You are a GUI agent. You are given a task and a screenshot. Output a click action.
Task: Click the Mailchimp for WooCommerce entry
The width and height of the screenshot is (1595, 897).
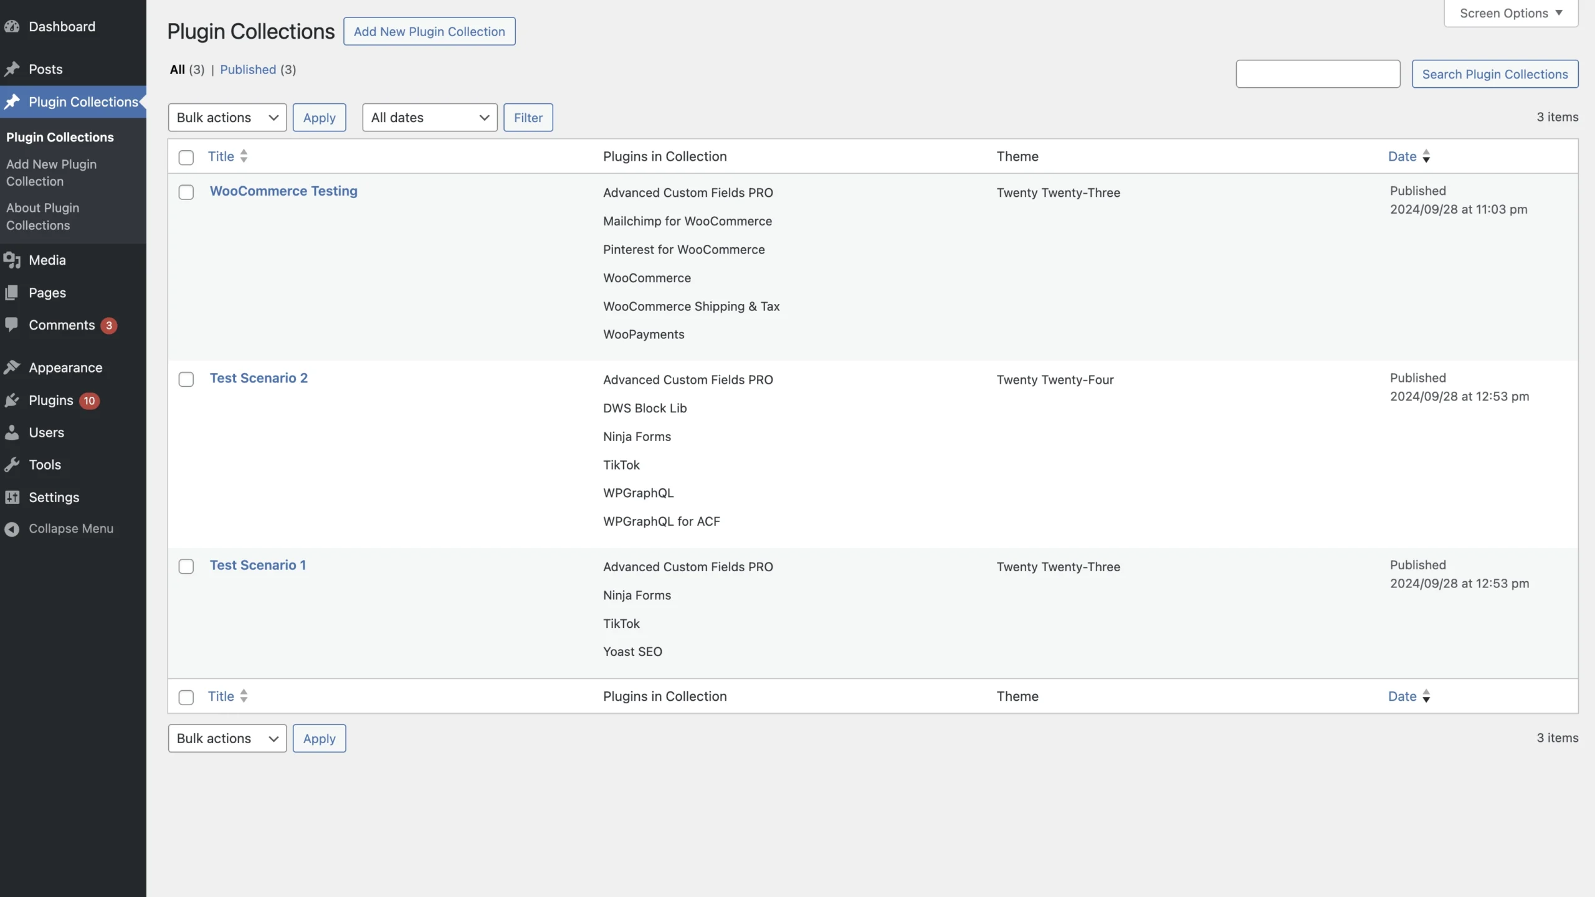[x=687, y=221]
